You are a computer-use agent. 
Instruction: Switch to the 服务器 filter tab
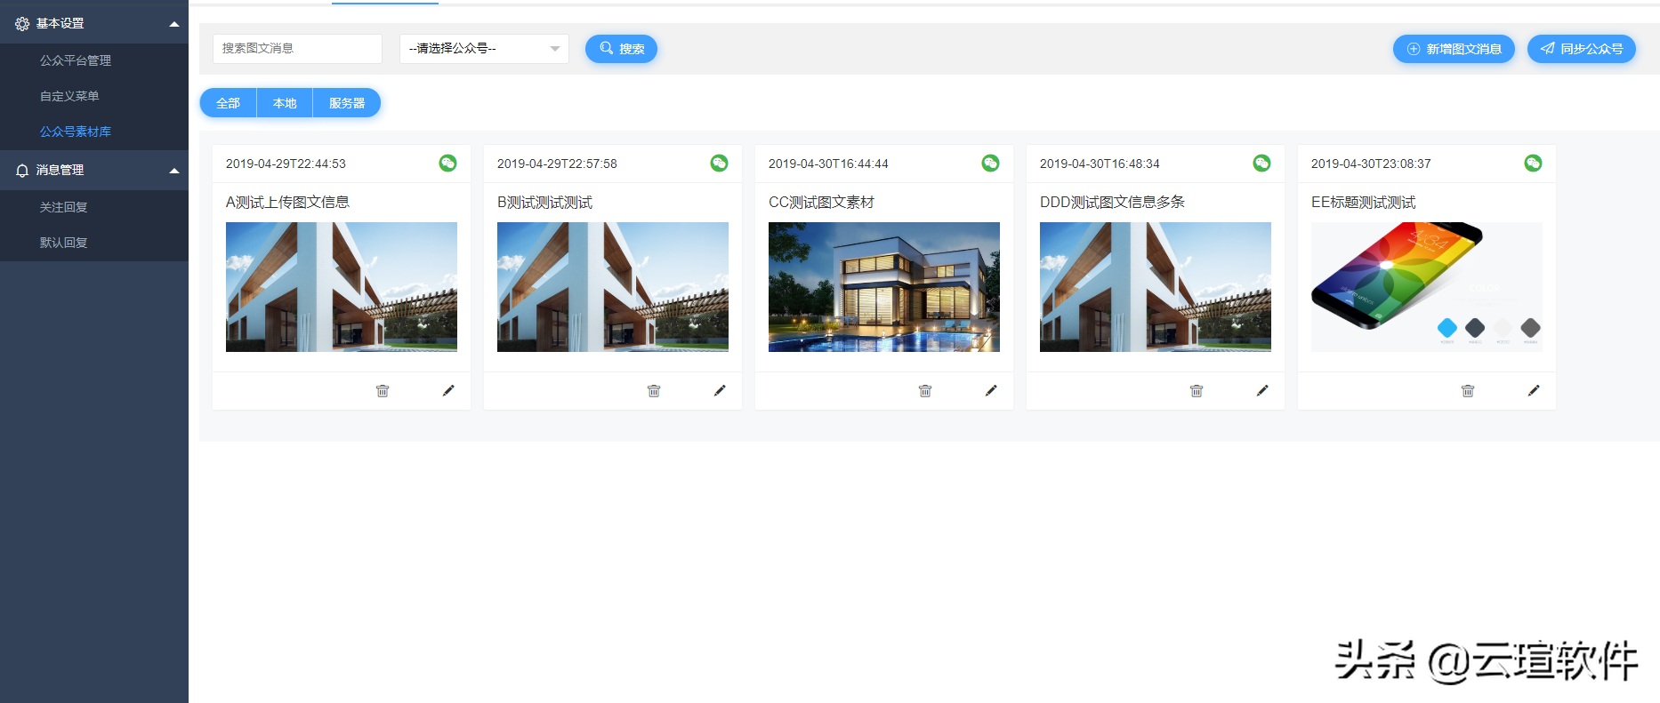point(347,103)
